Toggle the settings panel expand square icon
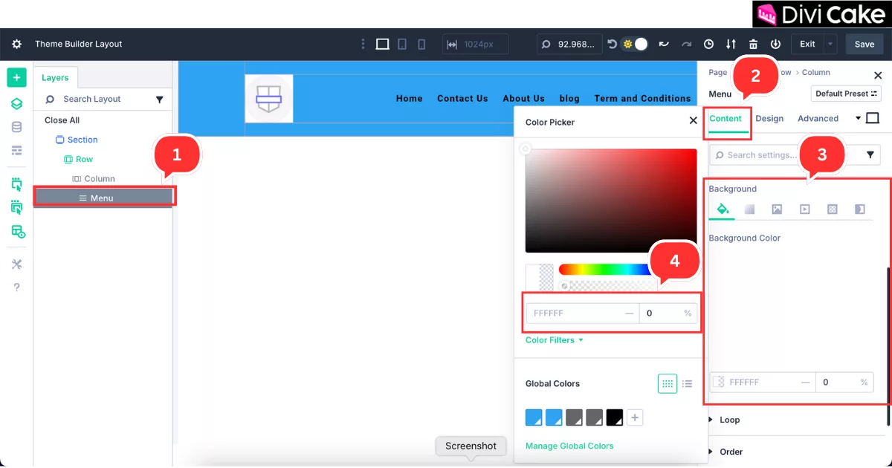This screenshot has height=468, width=892. [x=873, y=118]
